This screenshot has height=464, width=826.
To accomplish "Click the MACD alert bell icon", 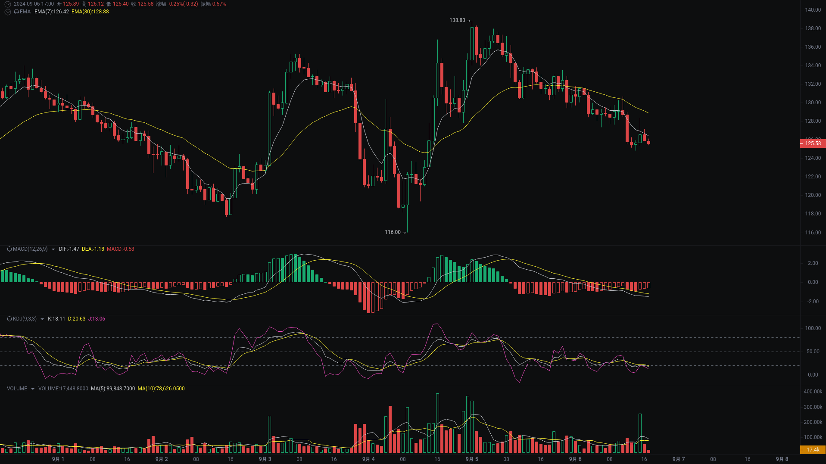I will (x=9, y=249).
